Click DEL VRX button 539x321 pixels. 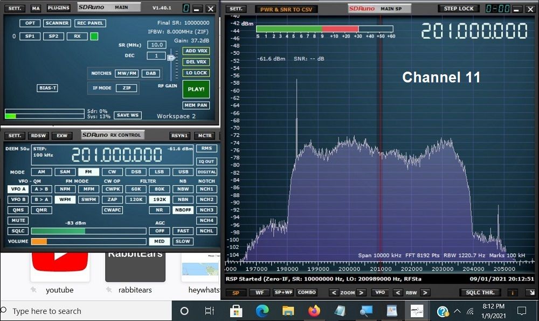point(196,62)
